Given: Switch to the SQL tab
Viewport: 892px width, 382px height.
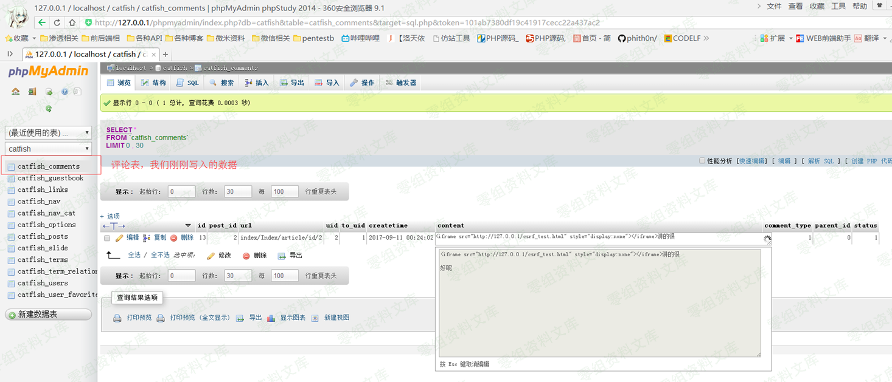Looking at the screenshot, I should (187, 83).
